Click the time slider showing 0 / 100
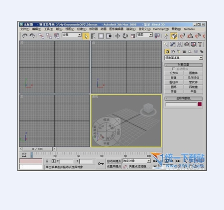The image size is (224, 210). click(x=37, y=149)
